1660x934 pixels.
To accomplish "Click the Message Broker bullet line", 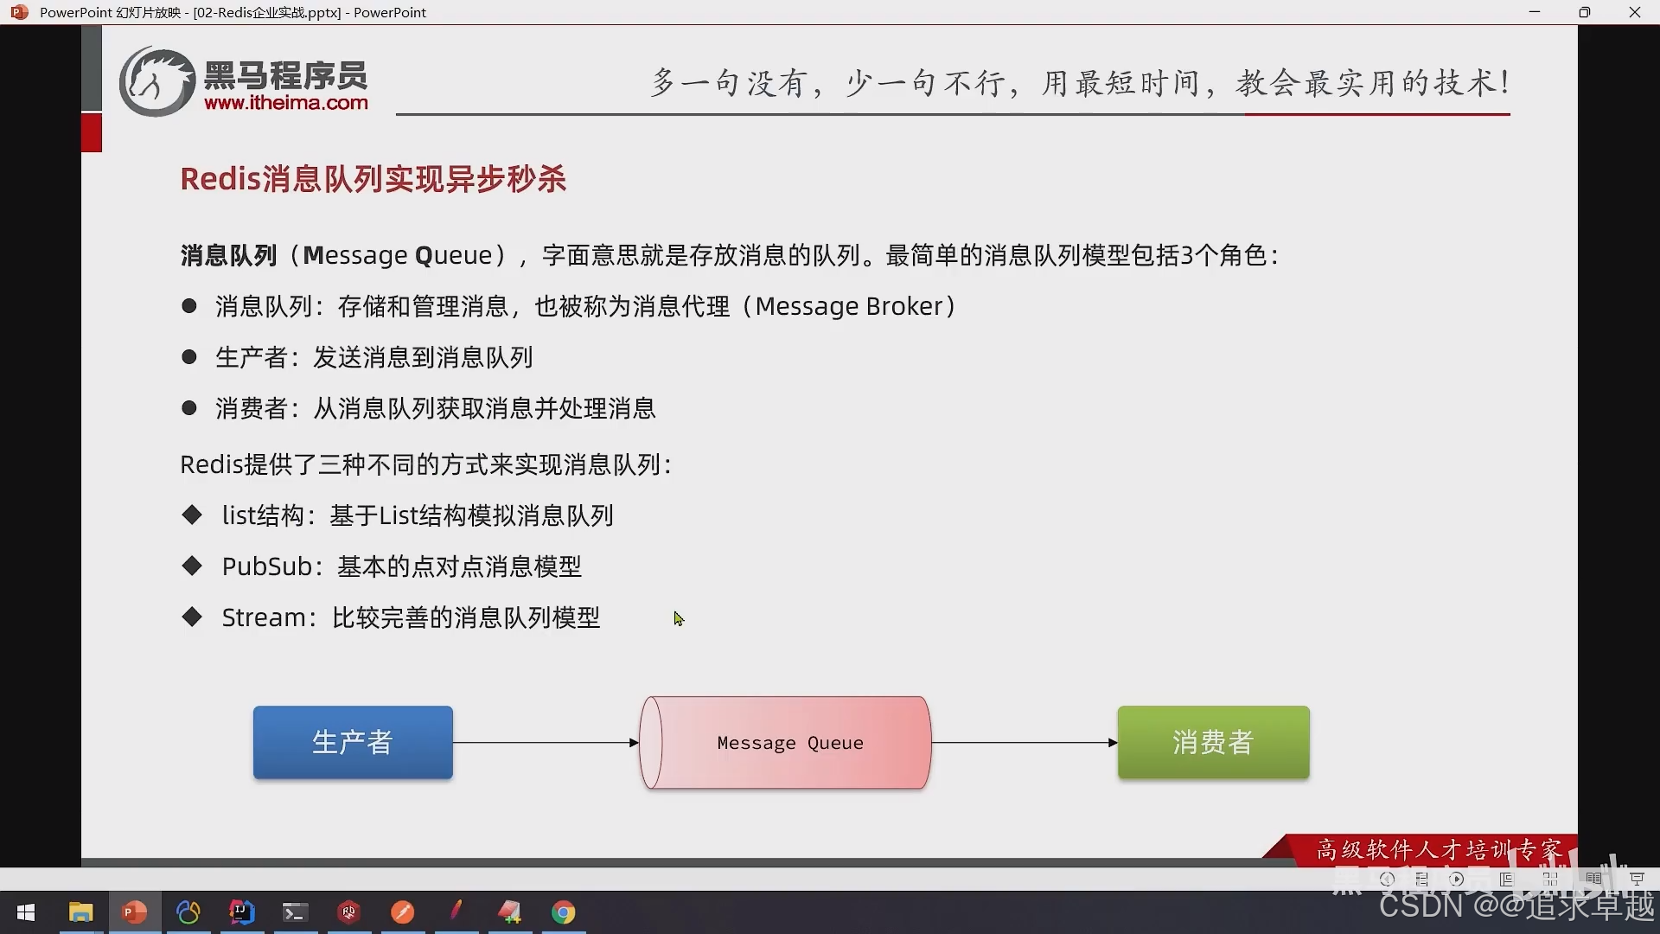I will (569, 306).
